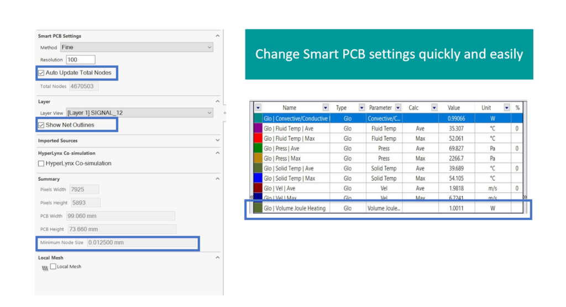Open the Name column filter arrow
The image size is (566, 307).
coord(326,108)
